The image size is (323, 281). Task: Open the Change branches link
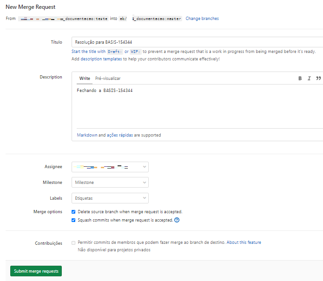pos(202,19)
